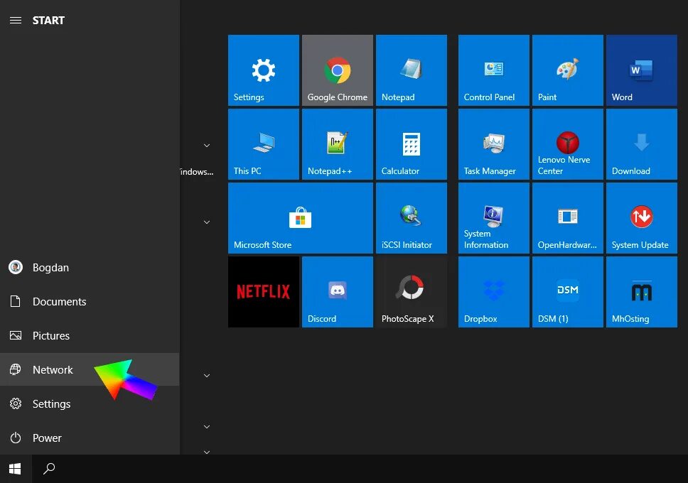Launch the Notepad++ tile
The width and height of the screenshot is (688, 483).
(338, 144)
